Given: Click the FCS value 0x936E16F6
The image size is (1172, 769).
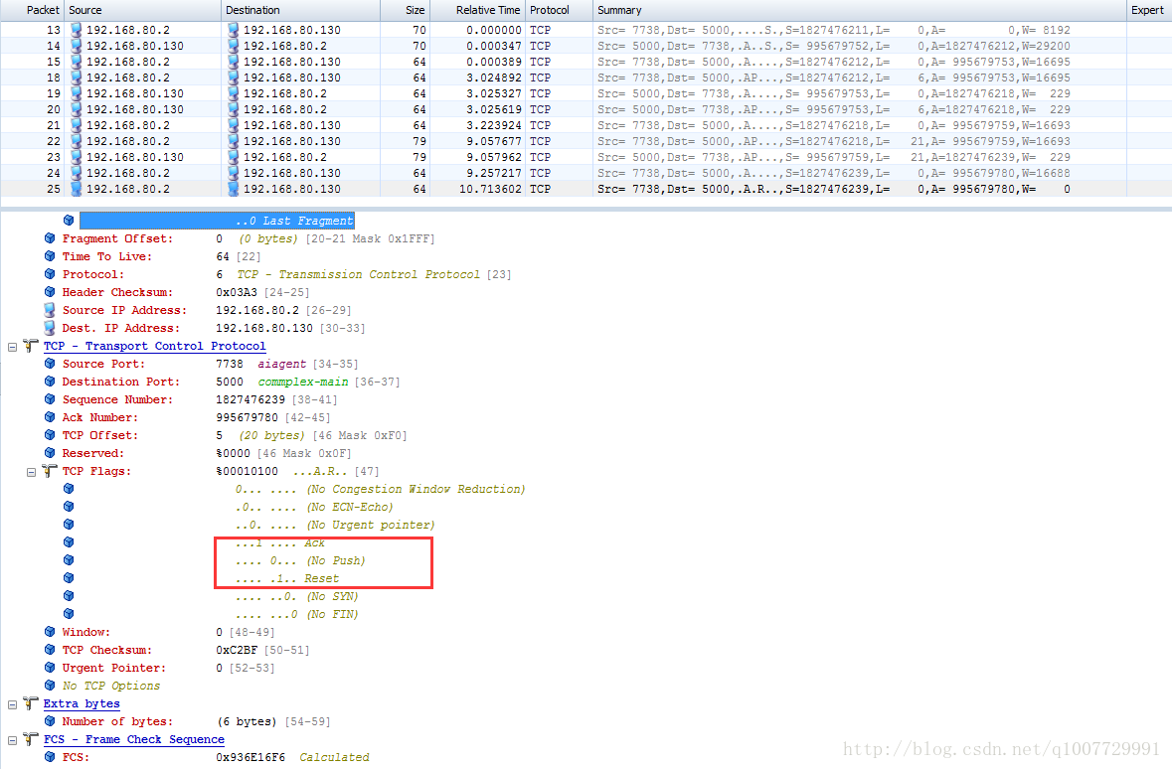Looking at the screenshot, I should coord(251,758).
